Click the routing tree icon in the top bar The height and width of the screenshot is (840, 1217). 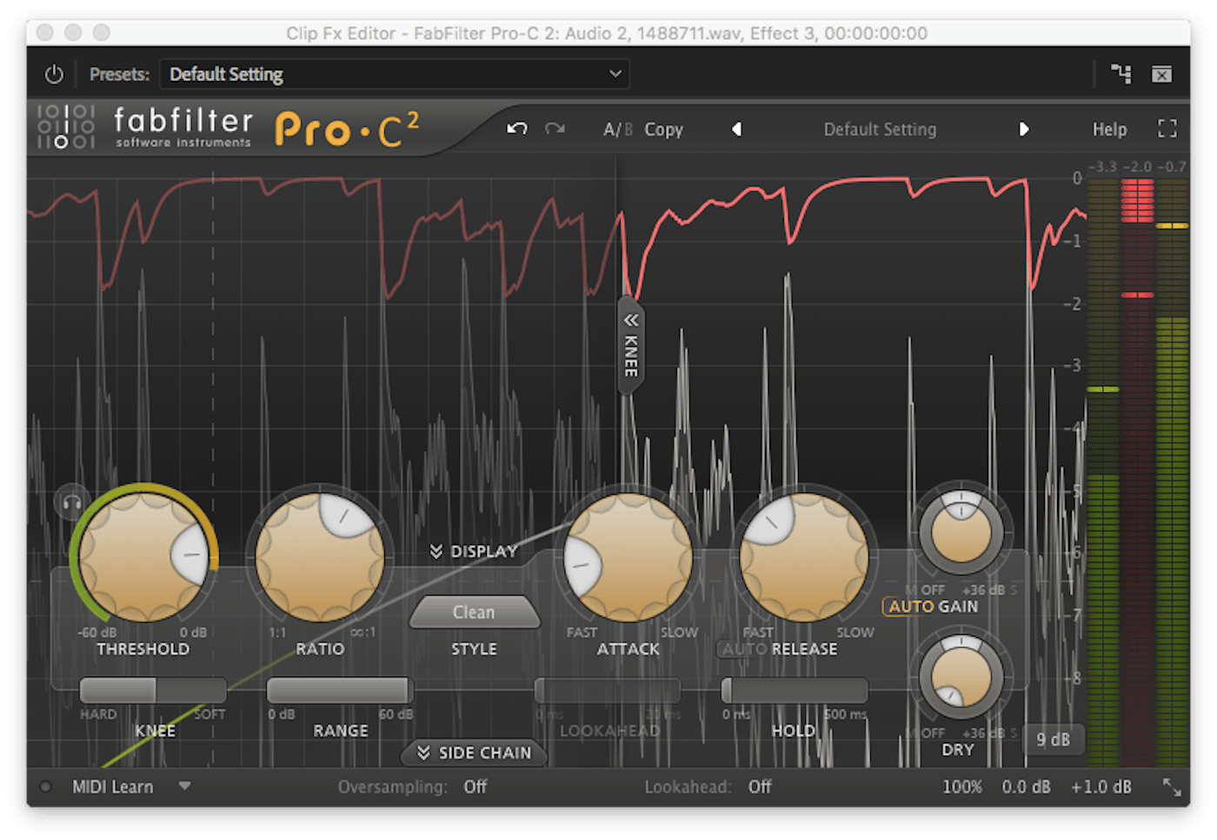click(x=1121, y=75)
